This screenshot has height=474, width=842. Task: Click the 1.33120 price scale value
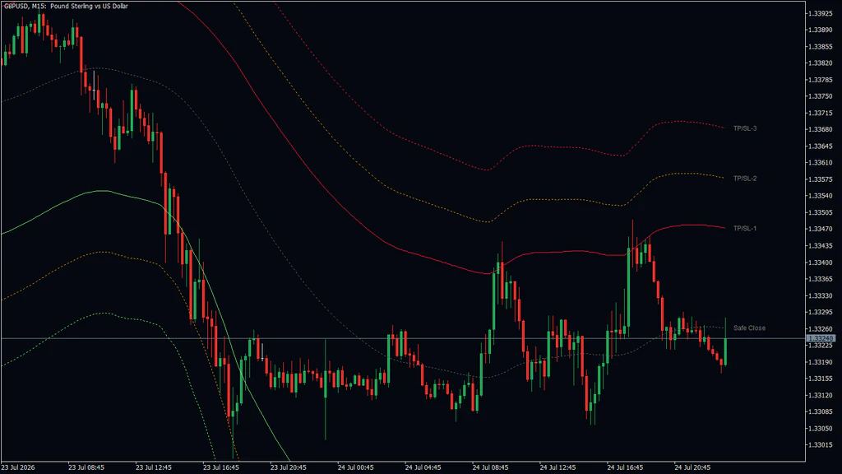coord(821,395)
